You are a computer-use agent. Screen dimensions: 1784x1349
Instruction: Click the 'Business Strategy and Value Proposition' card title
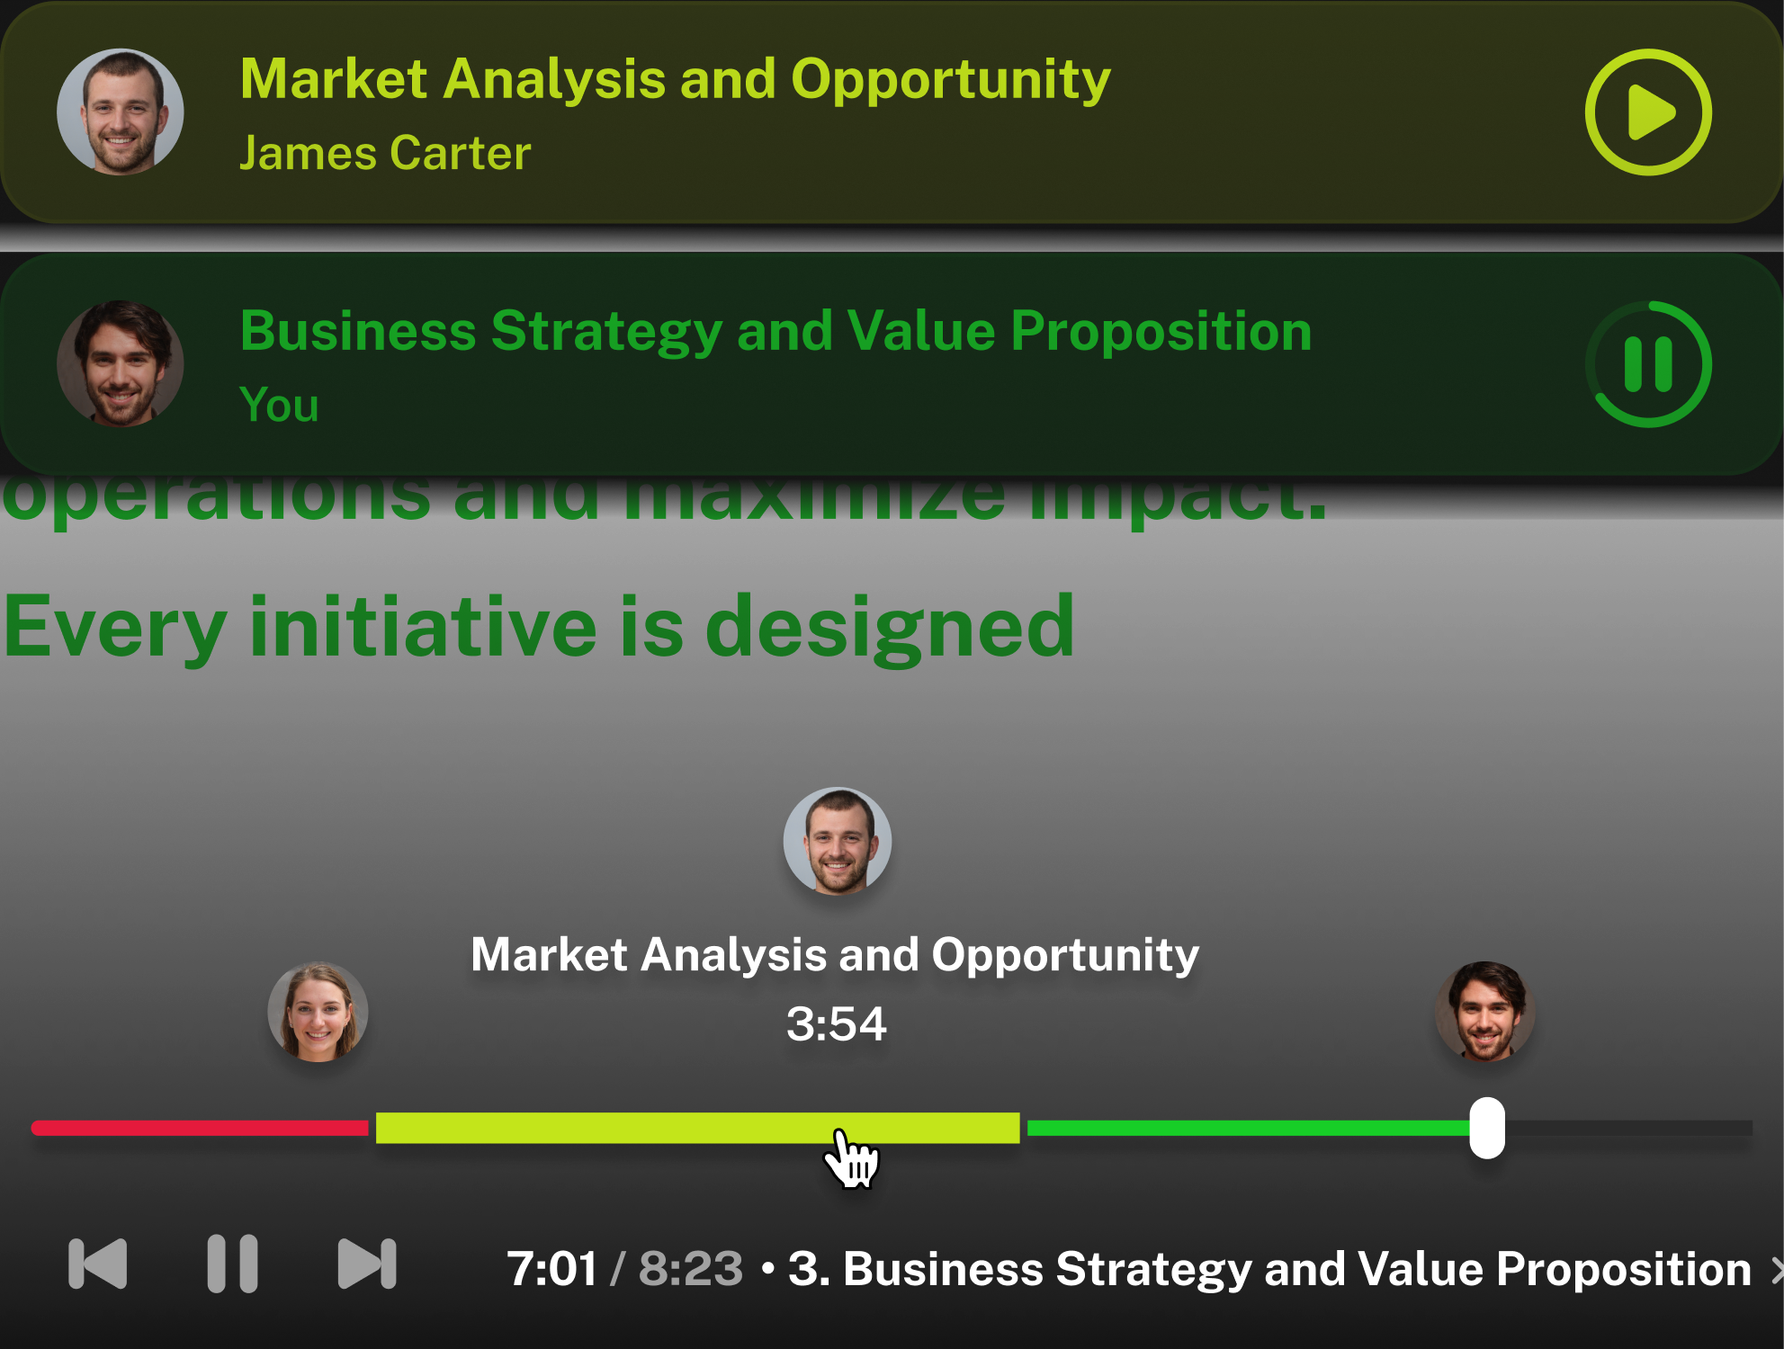tap(775, 331)
